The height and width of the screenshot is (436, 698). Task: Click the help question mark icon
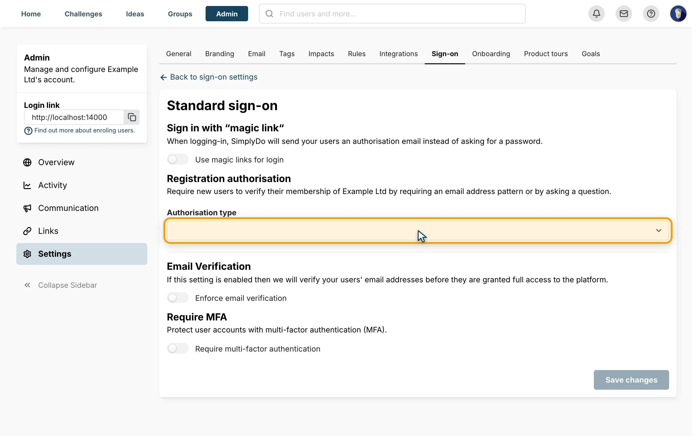coord(651,14)
